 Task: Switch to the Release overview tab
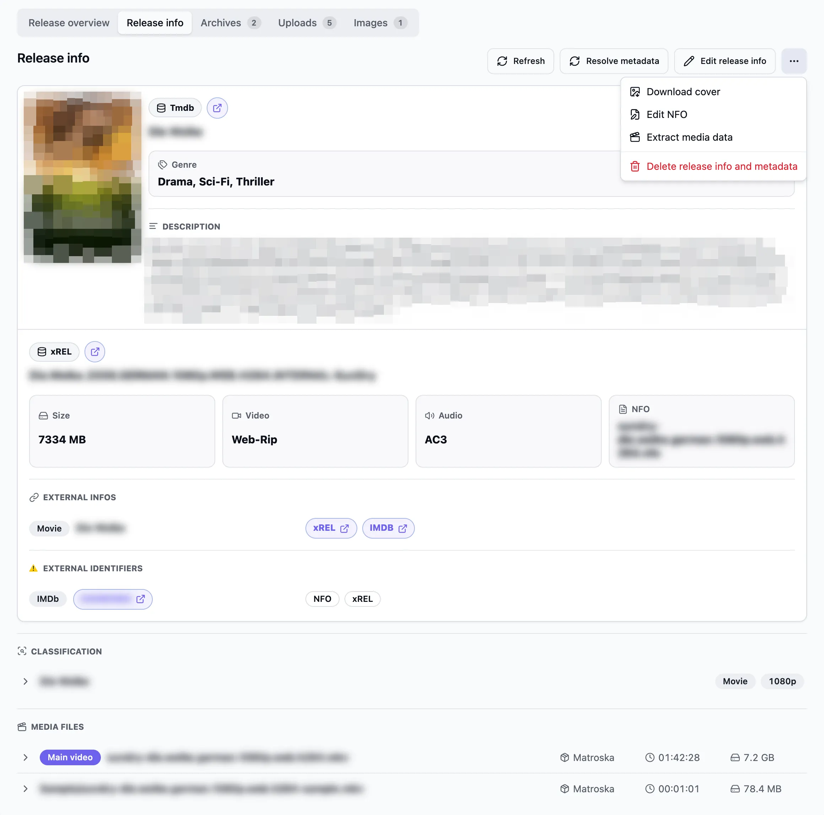pos(69,23)
